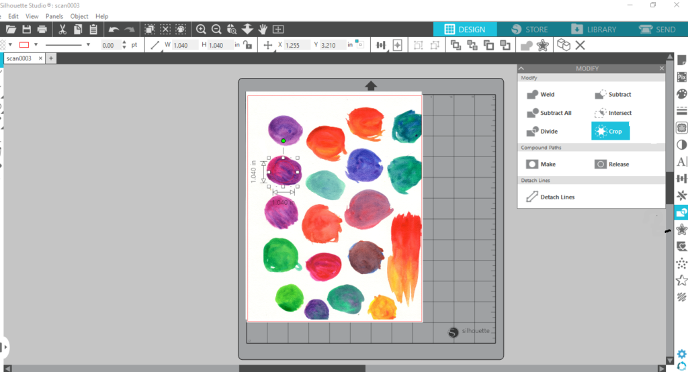Expand the line style dropdown
This screenshot has height=372, width=688.
click(88, 45)
